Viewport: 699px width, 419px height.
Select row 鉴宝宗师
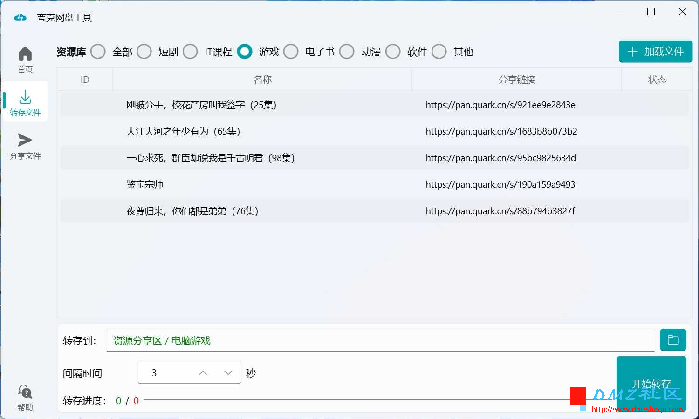pyautogui.click(x=375, y=184)
